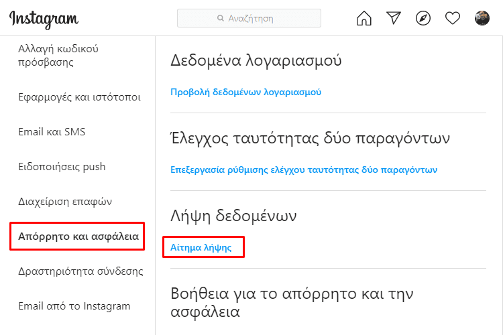Click the search magnifier icon
Screen dimensions: 503x335
[x=221, y=18]
